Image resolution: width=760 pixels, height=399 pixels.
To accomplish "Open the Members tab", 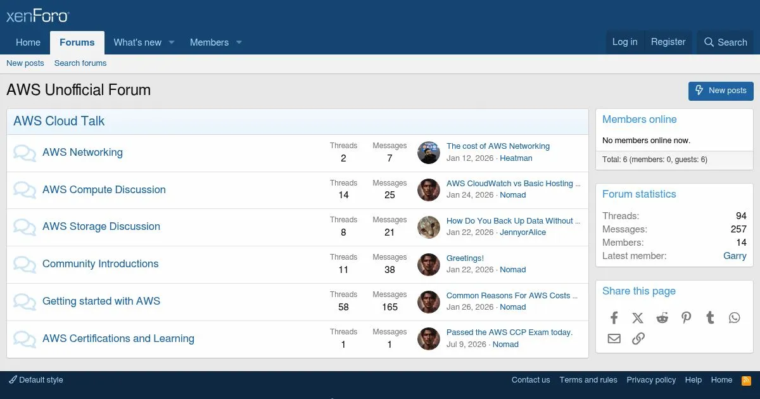I will coord(209,42).
